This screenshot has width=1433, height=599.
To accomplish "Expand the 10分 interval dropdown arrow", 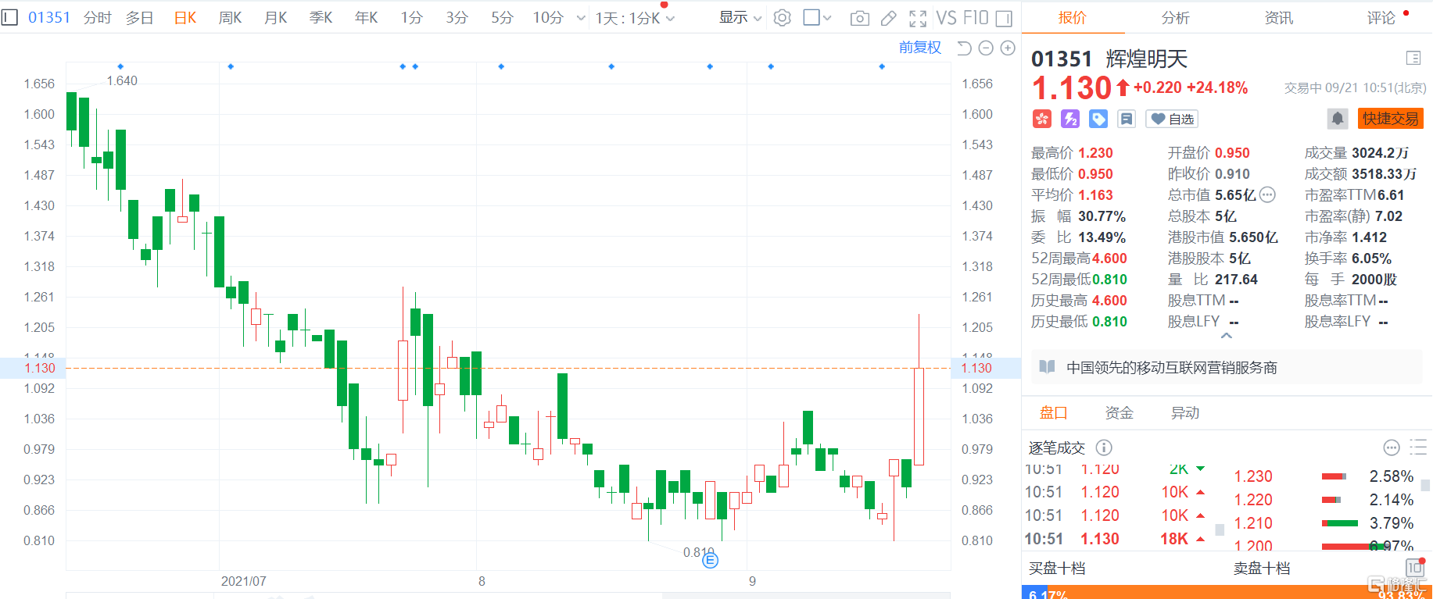I will coord(581,18).
